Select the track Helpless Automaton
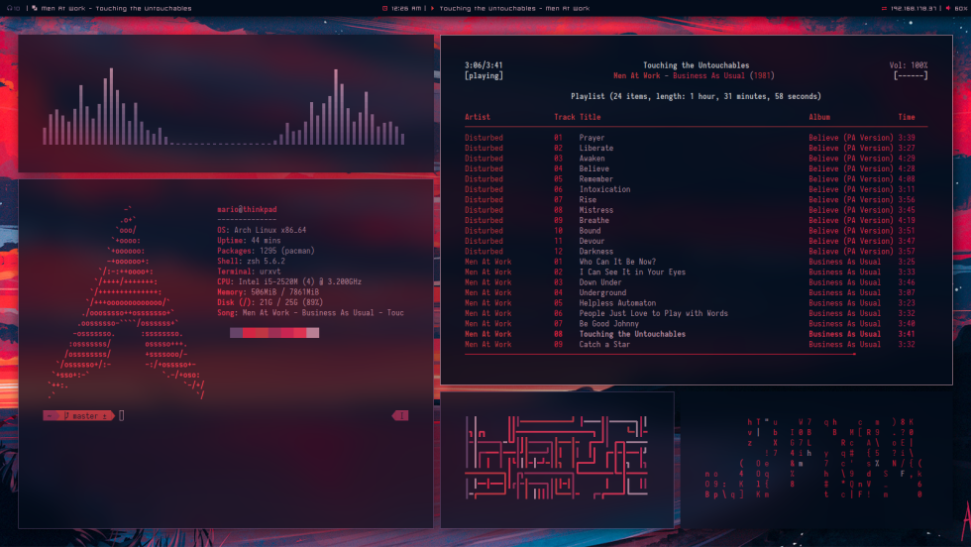 690,303
